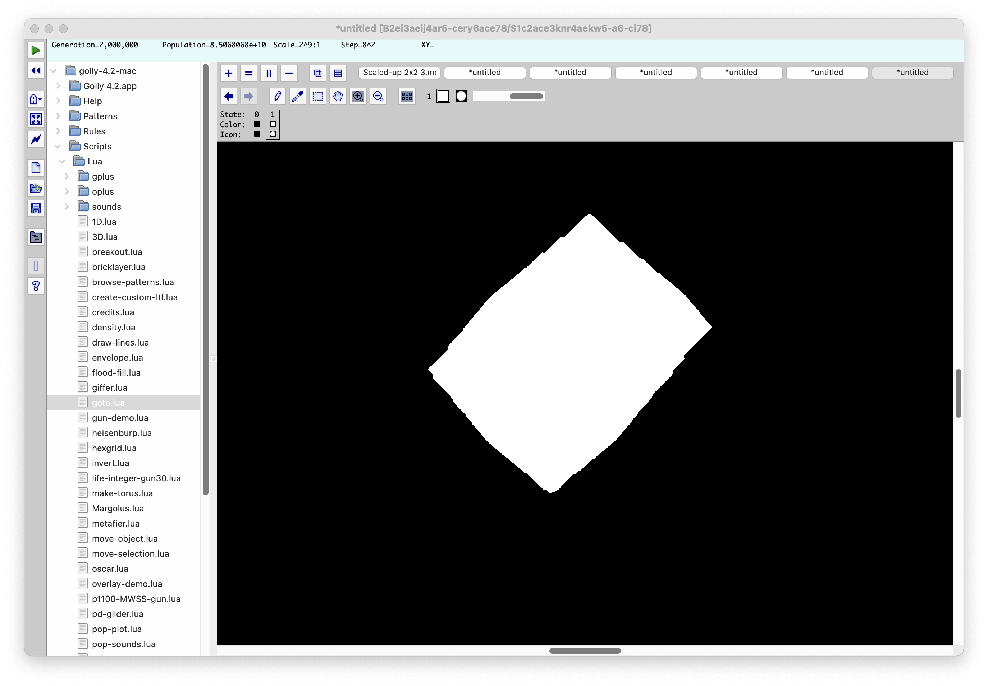Expand the gplus folder
The image size is (988, 686).
67,177
